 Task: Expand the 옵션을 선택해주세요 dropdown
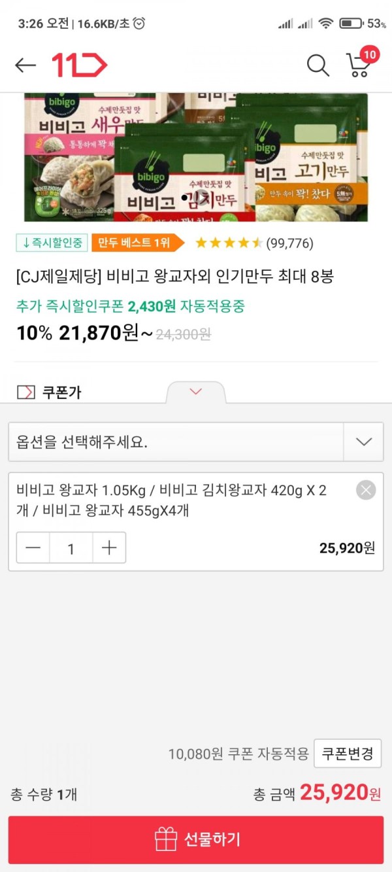(196, 442)
